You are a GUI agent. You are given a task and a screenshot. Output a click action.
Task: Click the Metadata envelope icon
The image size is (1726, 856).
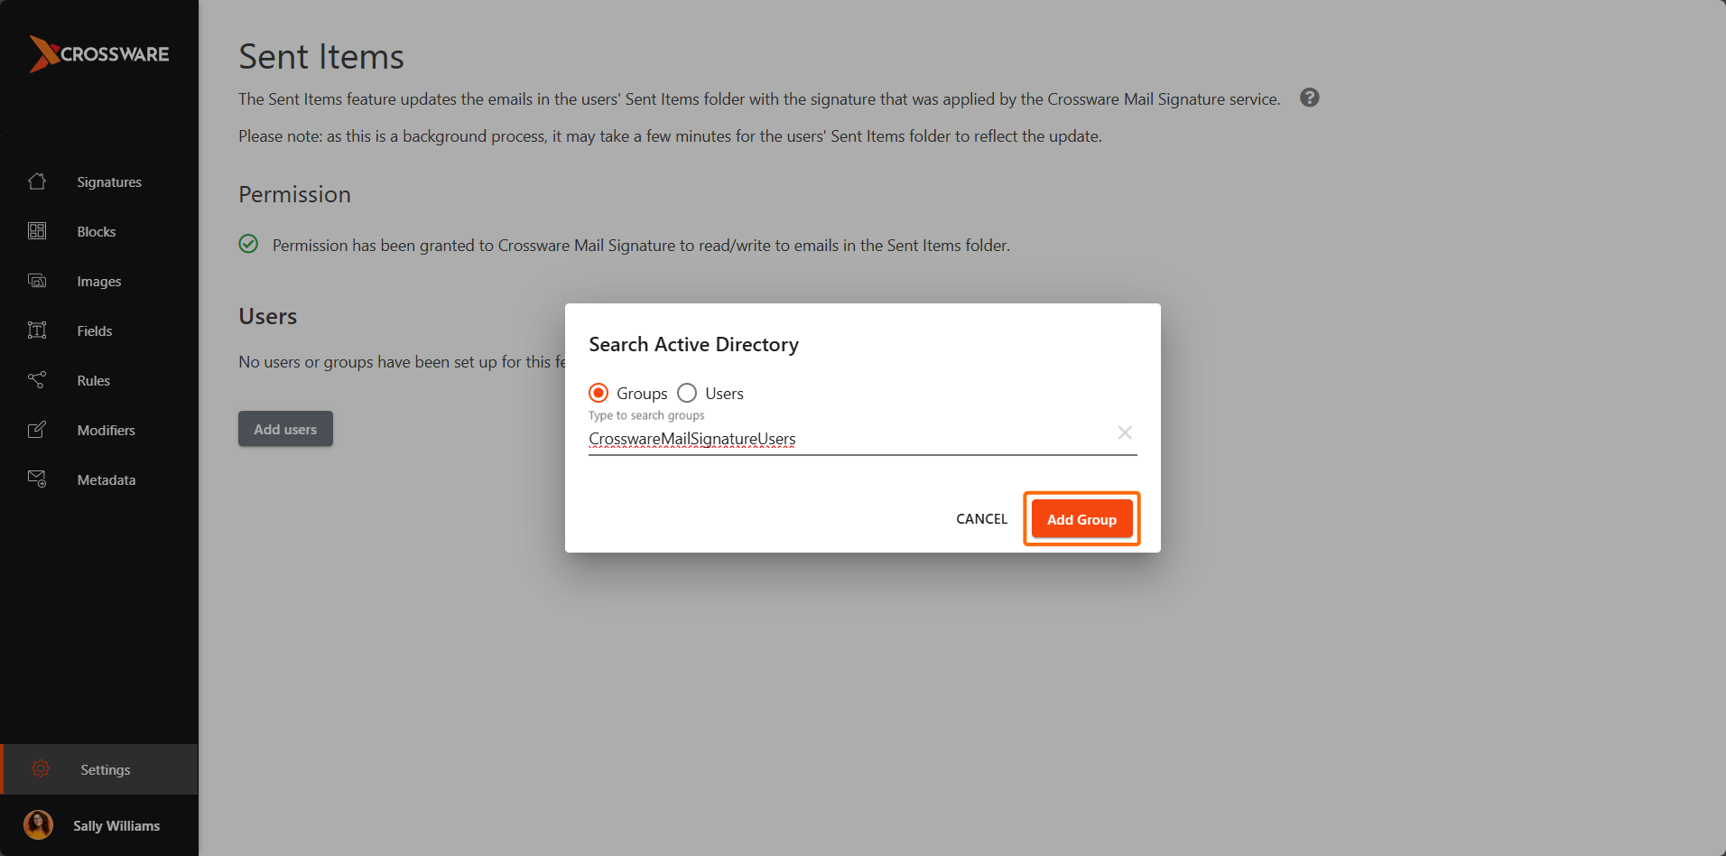(x=37, y=479)
